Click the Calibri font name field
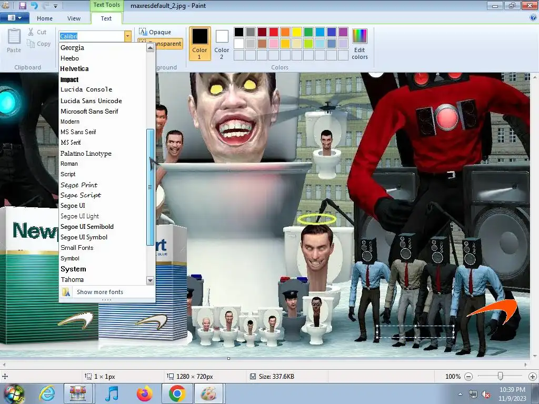 [91, 36]
